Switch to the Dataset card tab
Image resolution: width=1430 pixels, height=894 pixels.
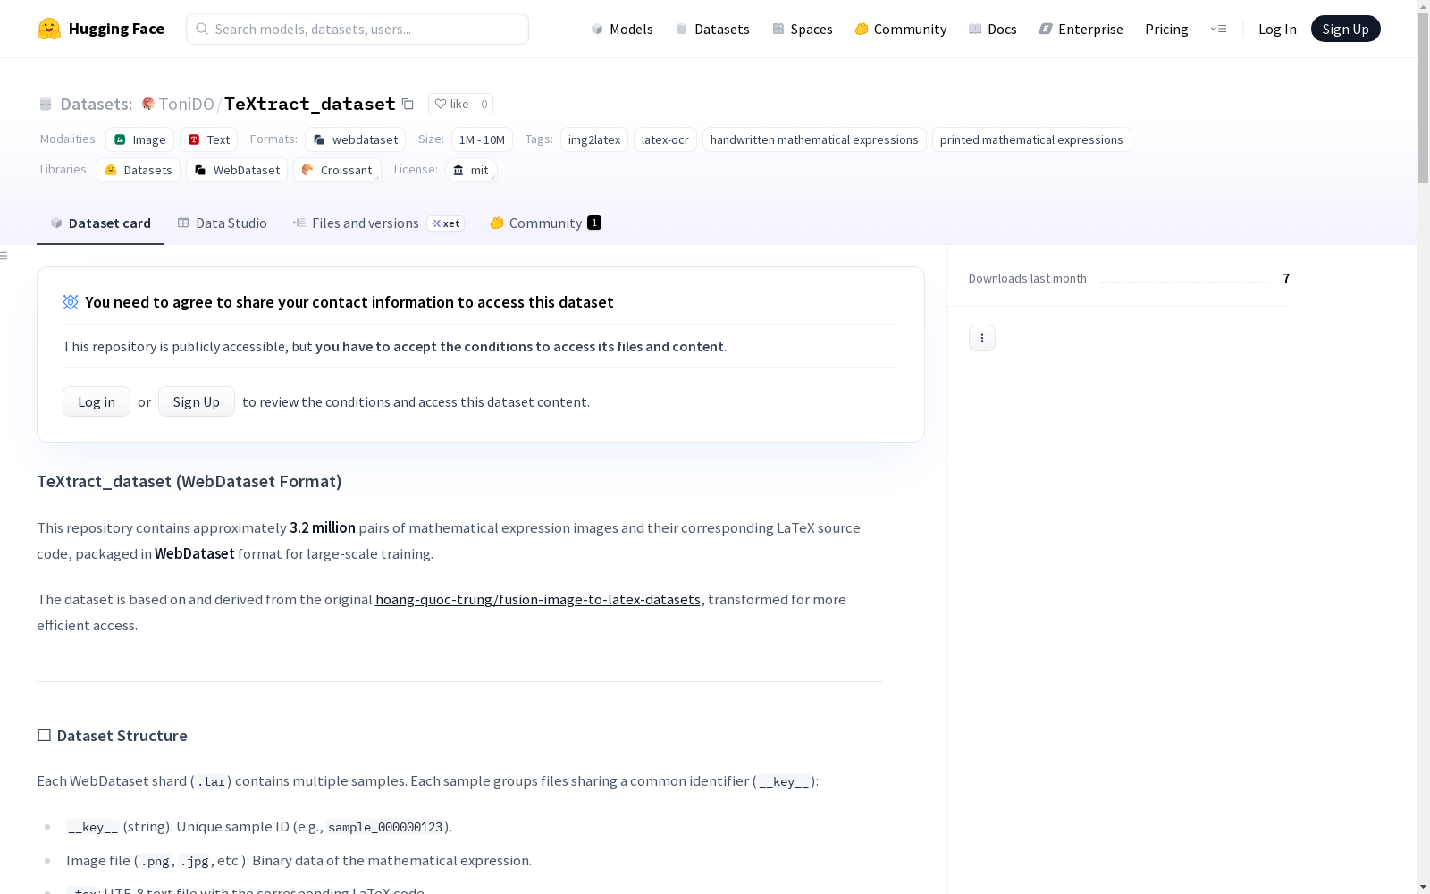[100, 223]
